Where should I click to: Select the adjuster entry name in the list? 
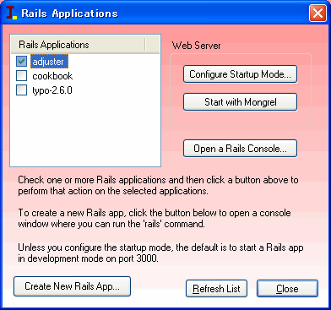[x=48, y=62]
